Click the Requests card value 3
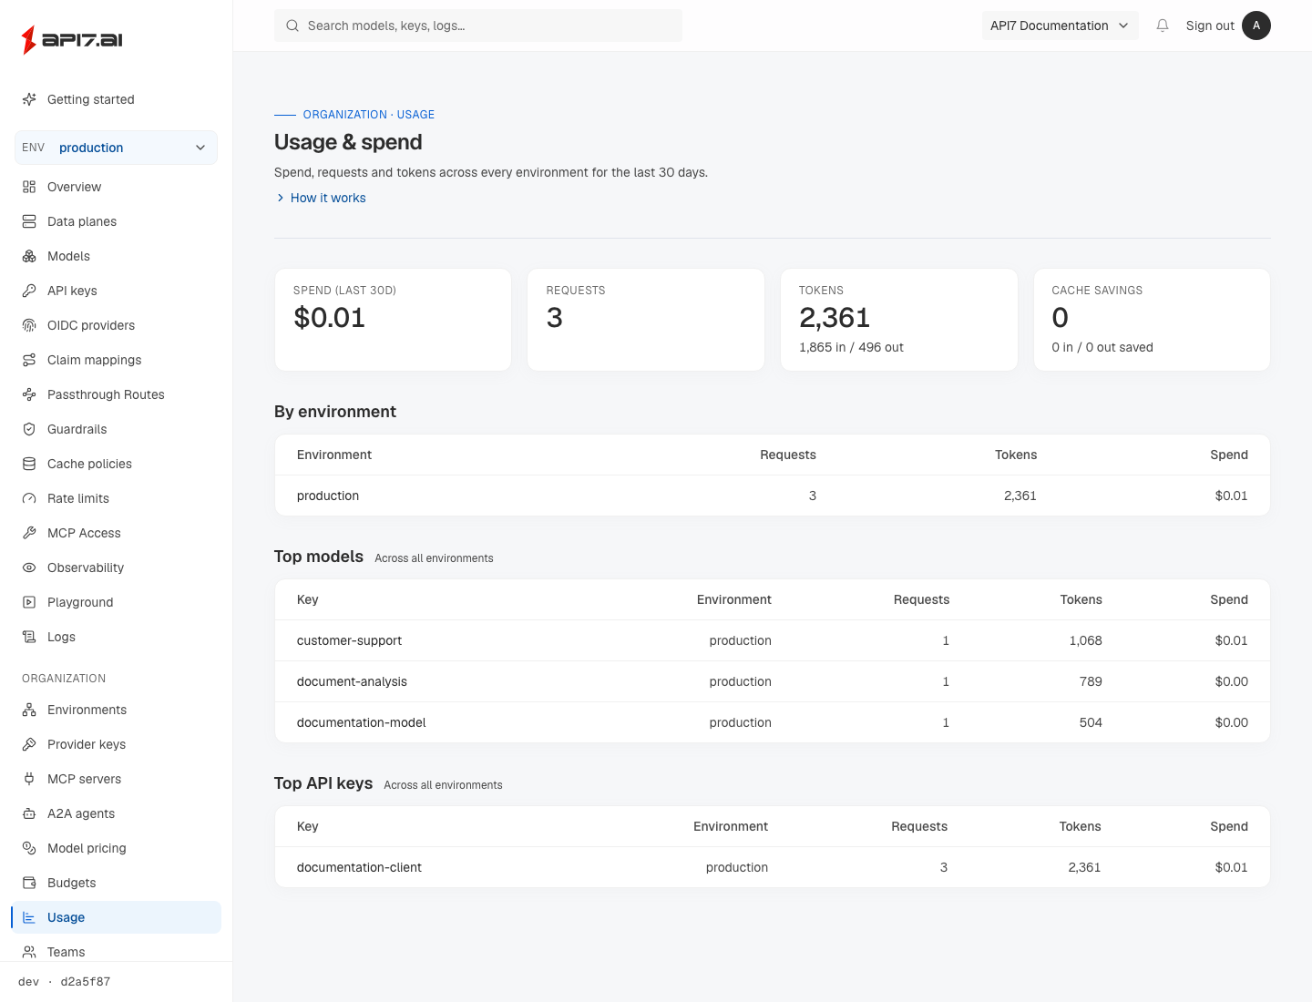The height and width of the screenshot is (1002, 1312). [x=555, y=318]
